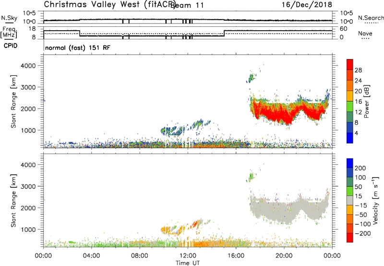Click the left '10^5' noise axis label
The image size is (384, 266).
click(29, 13)
